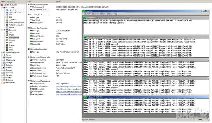
Task: Click the Worker #4 Self-Test window icon
Action: click(x=85, y=97)
